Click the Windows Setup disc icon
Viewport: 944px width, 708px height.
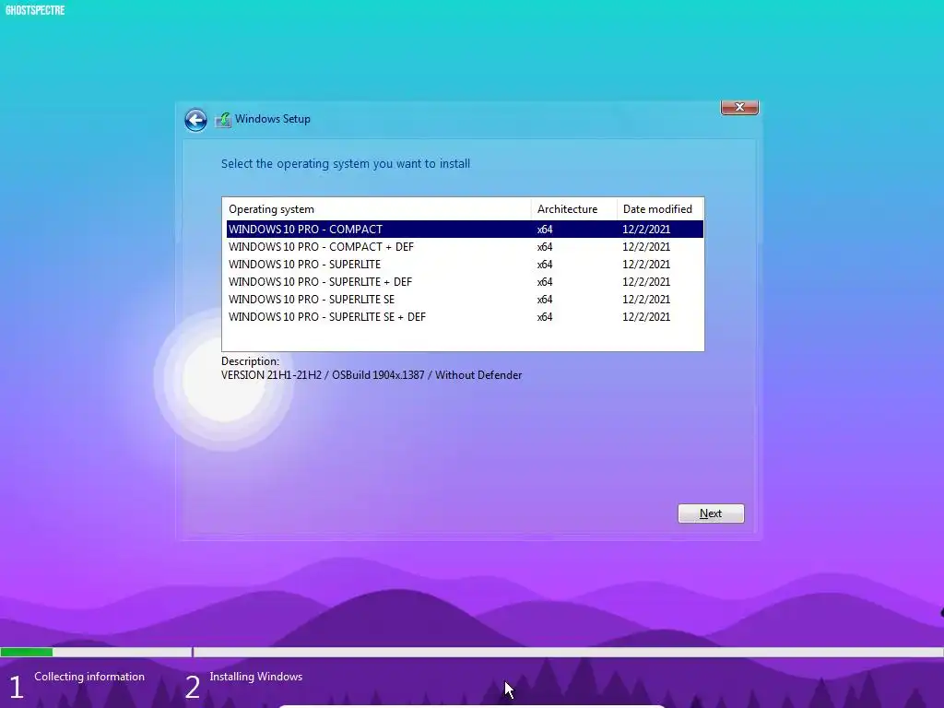tap(223, 120)
